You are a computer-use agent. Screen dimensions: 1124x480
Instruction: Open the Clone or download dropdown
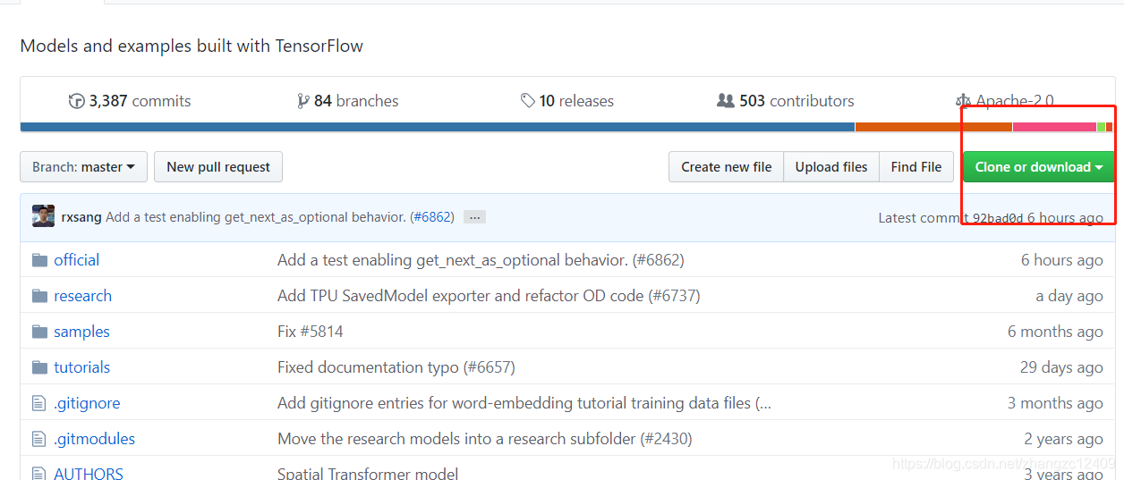[1038, 167]
